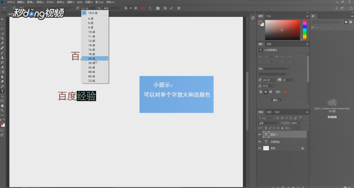The width and height of the screenshot is (354, 188).
Task: Click the Create Warped Text icon
Action: [x=150, y=8]
